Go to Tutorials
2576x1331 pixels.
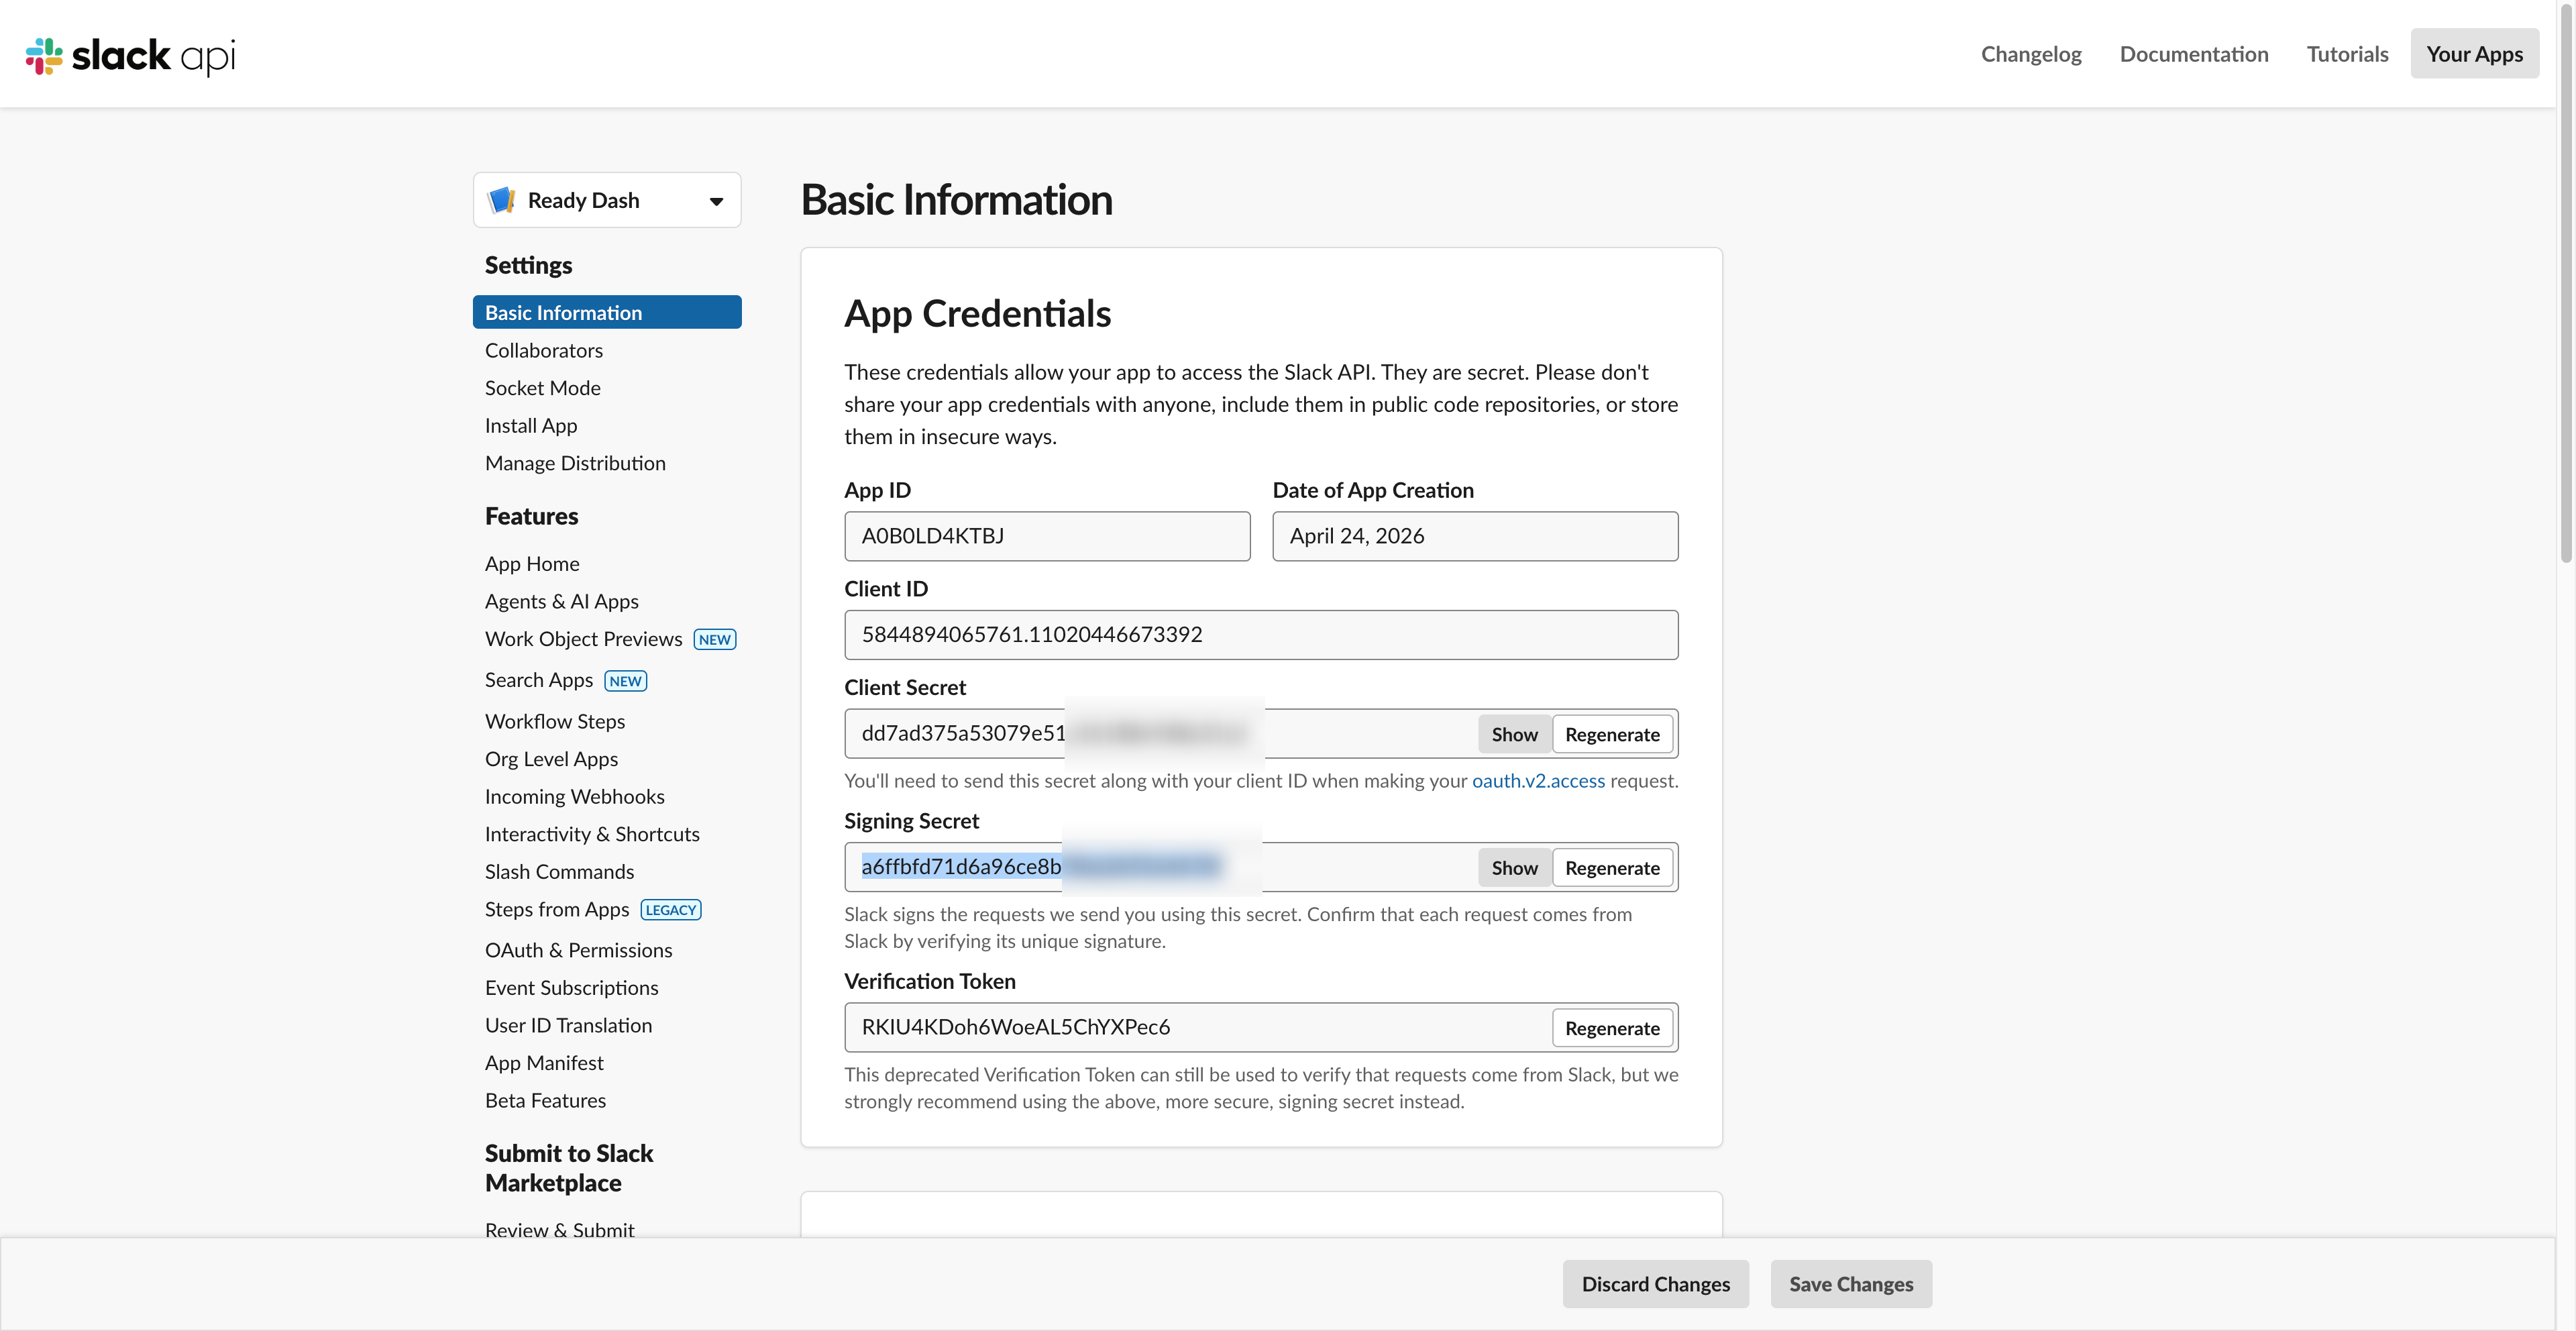(x=2347, y=54)
